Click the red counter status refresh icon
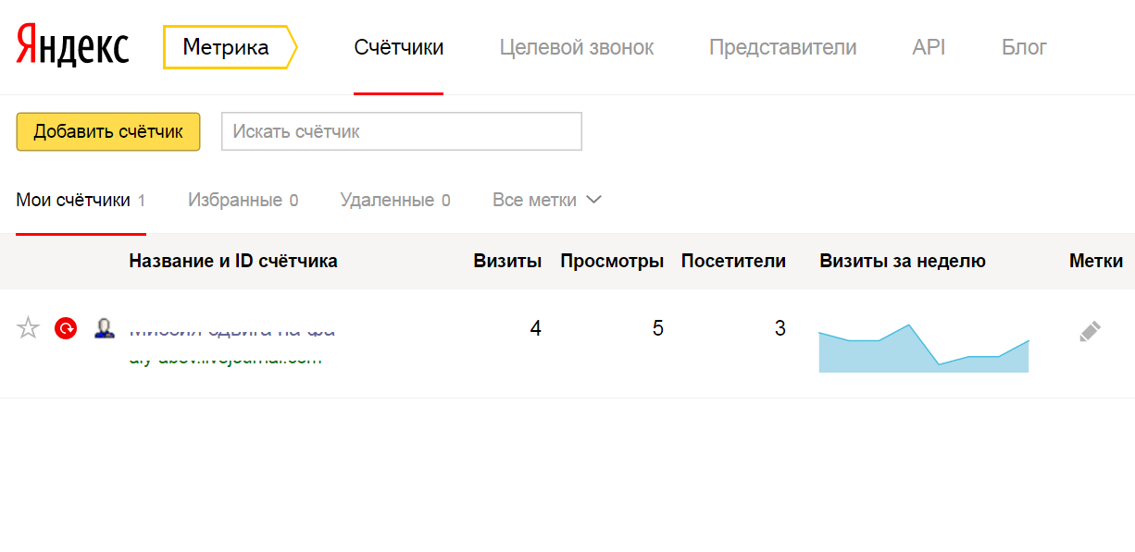Image resolution: width=1135 pixels, height=552 pixels. (x=66, y=328)
